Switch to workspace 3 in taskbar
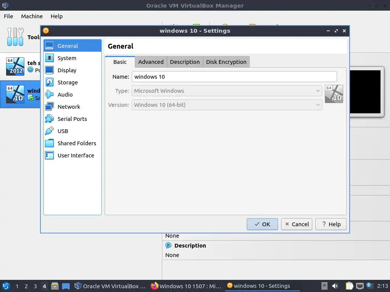 coord(35,286)
